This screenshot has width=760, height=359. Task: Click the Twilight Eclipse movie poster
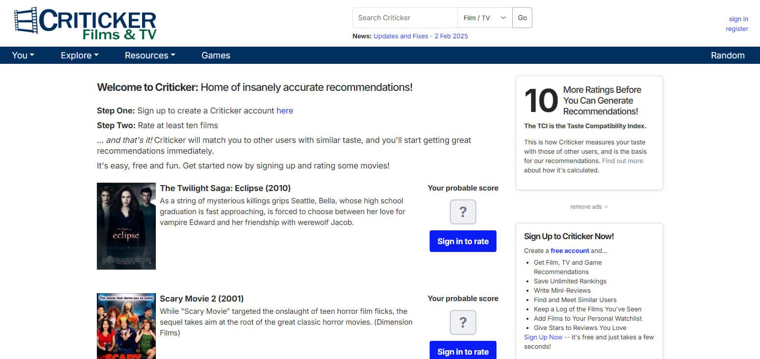126,226
